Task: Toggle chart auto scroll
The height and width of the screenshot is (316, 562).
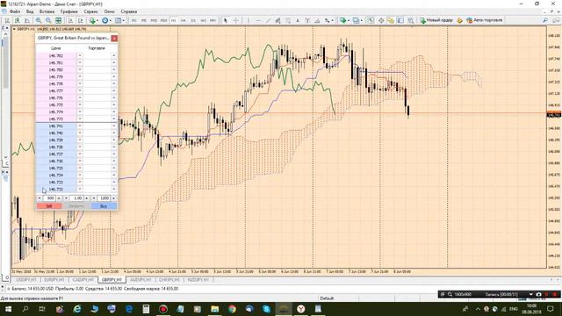Action: tap(70, 20)
